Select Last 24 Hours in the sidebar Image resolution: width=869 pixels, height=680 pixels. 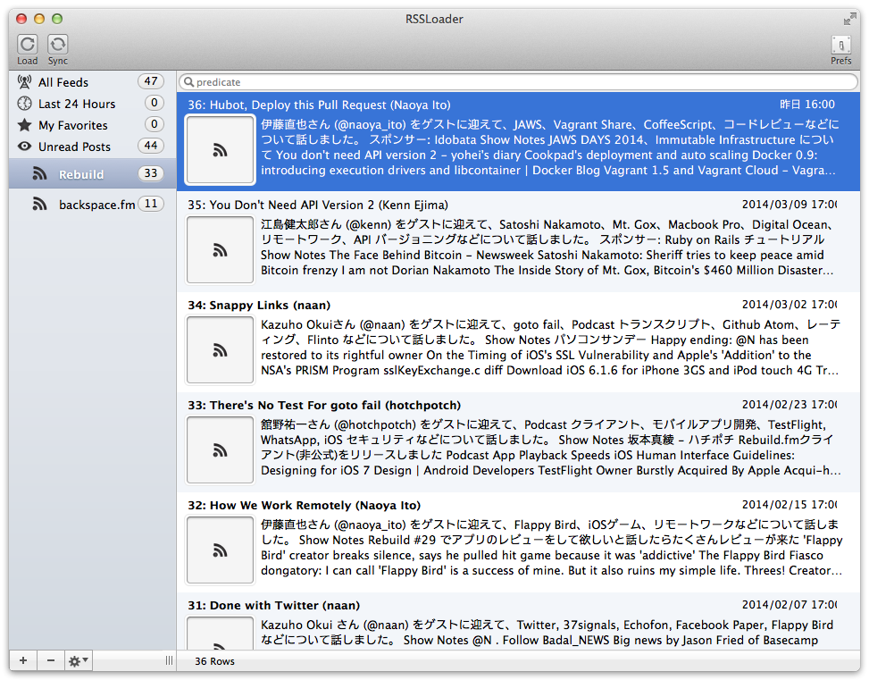pyautogui.click(x=92, y=103)
